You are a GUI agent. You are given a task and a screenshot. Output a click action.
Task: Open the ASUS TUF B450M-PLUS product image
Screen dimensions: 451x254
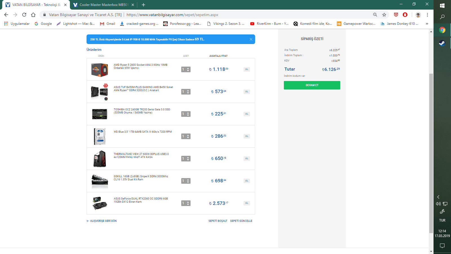click(100, 92)
